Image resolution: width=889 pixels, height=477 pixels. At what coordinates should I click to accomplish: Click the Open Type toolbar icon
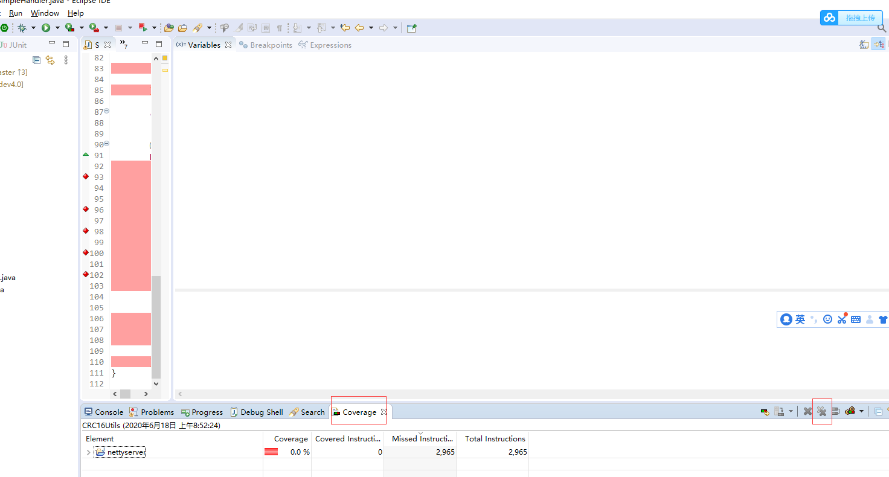coord(169,28)
